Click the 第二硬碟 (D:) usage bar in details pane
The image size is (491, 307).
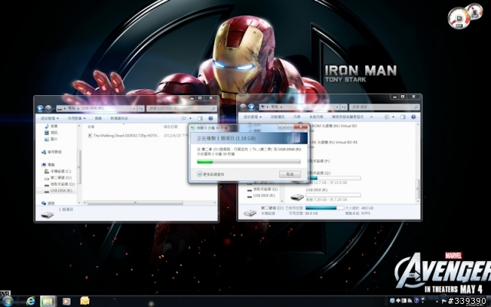[325, 208]
